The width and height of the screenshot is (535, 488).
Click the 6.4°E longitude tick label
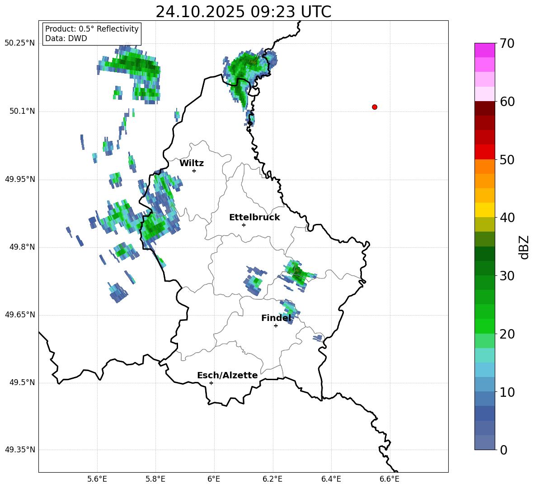point(331,479)
